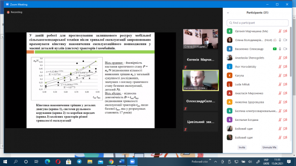This screenshot has height=166, width=296.
Task: Switch to Microsoft Word on taskbar
Action: pyautogui.click(x=122, y=162)
